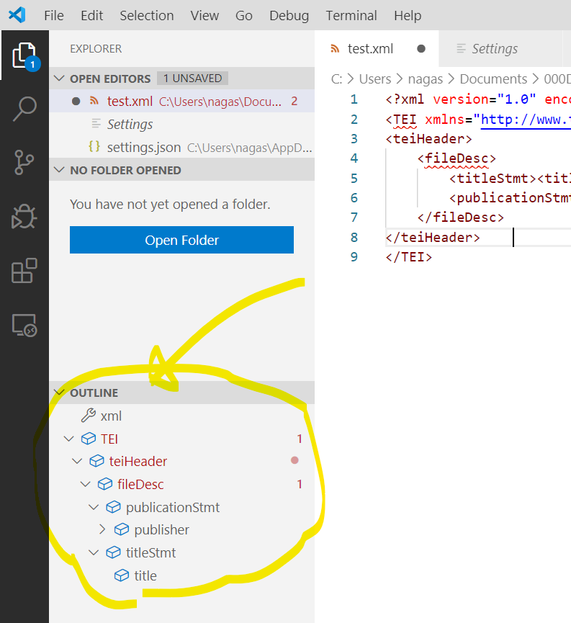Screen dimensions: 571x623
Task: Click the red error dot on teiHeader row
Action: [295, 460]
